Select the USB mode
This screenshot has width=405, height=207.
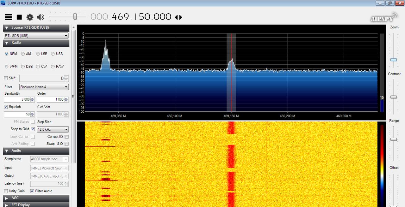pos(53,54)
